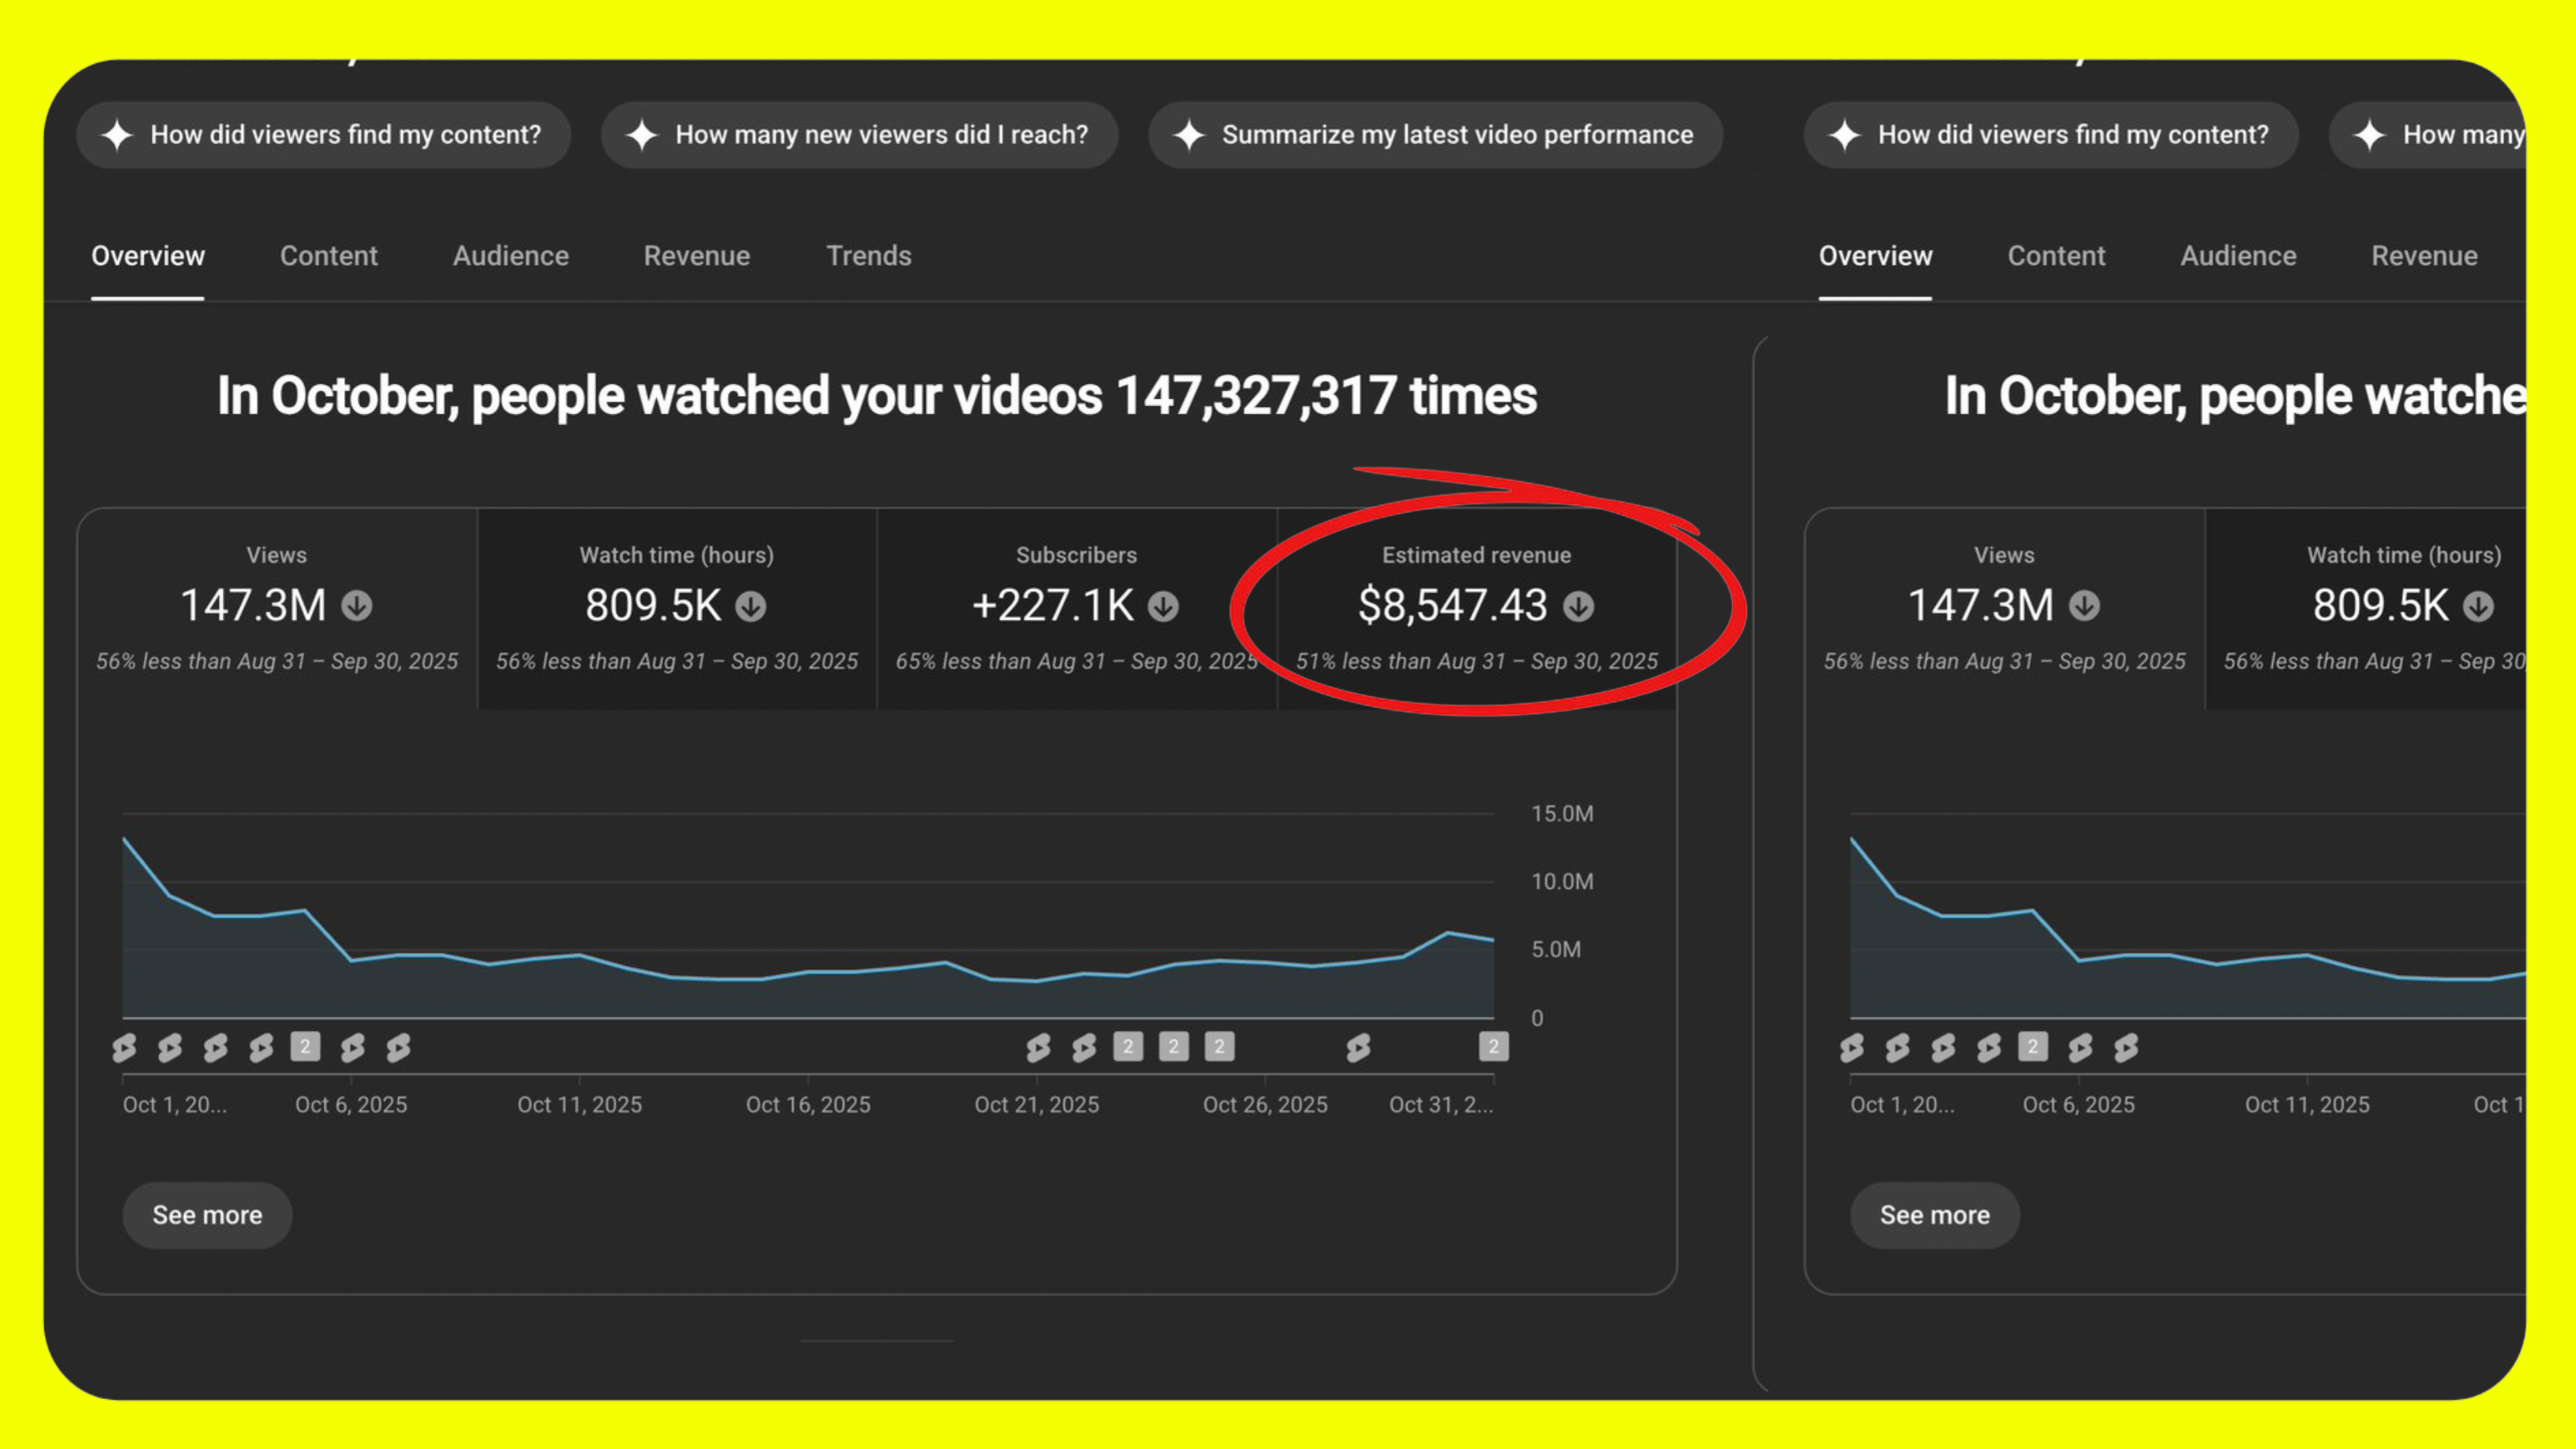Click the '2' video marker under Oct 31 on chart
Screen dimensions: 2576x1449
[1493, 1047]
